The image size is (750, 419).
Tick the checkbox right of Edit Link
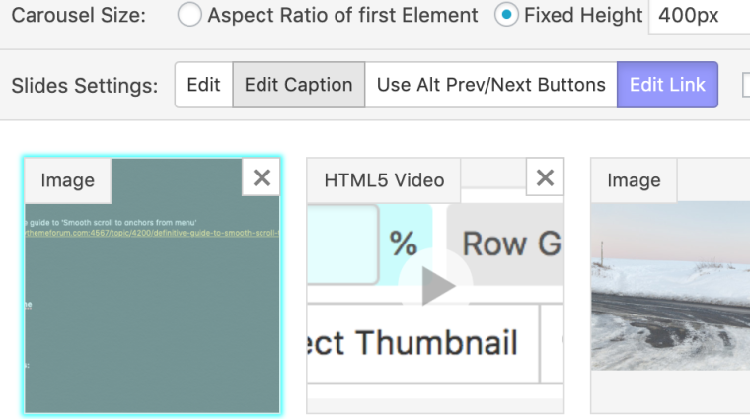(x=747, y=85)
